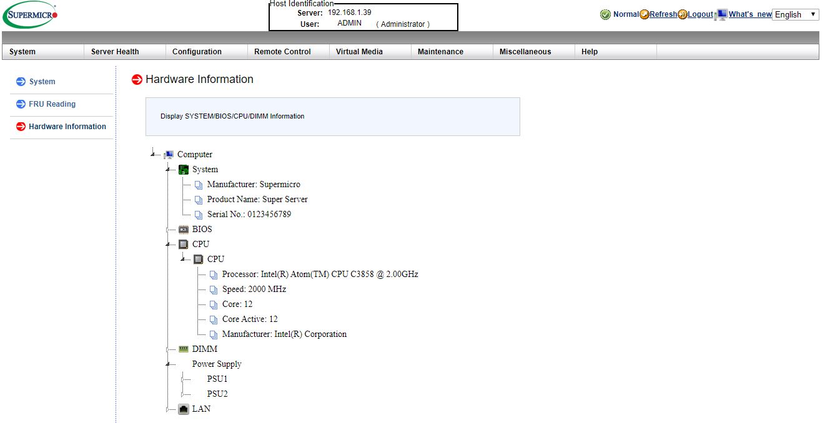825x423 pixels.
Task: Click the What's new link
Action: [750, 14]
